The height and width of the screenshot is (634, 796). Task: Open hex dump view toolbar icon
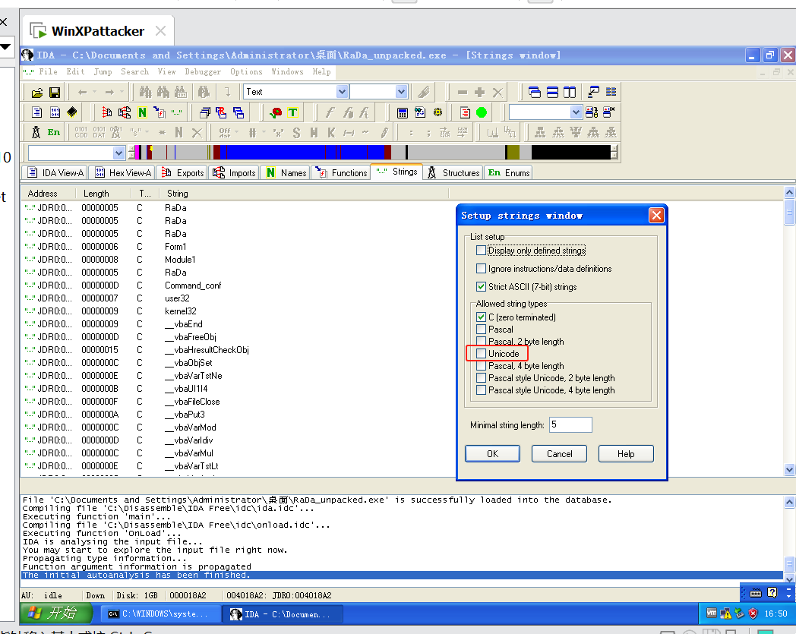55,112
